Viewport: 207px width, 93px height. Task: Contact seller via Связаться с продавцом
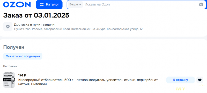(23, 56)
